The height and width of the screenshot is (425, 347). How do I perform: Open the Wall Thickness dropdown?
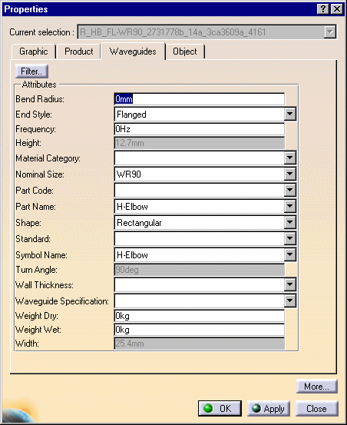(x=290, y=285)
